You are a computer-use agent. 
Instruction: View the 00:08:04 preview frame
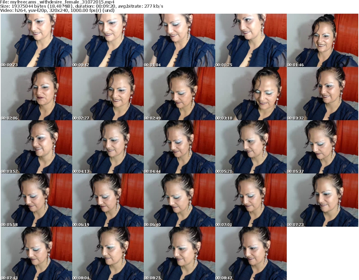point(108,253)
